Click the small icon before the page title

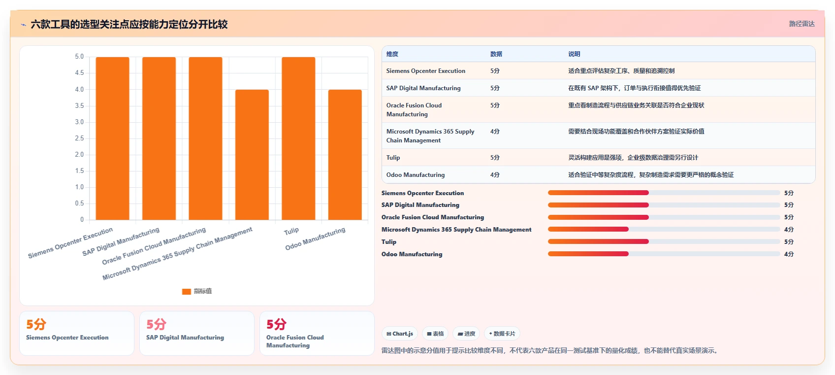(x=24, y=25)
